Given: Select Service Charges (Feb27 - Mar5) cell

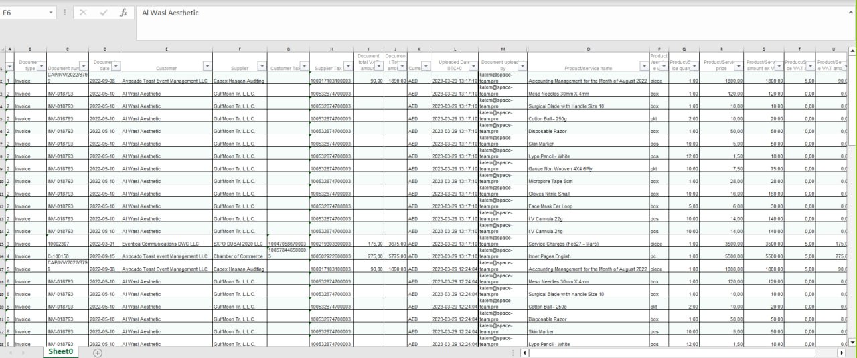Looking at the screenshot, I should (588, 240).
